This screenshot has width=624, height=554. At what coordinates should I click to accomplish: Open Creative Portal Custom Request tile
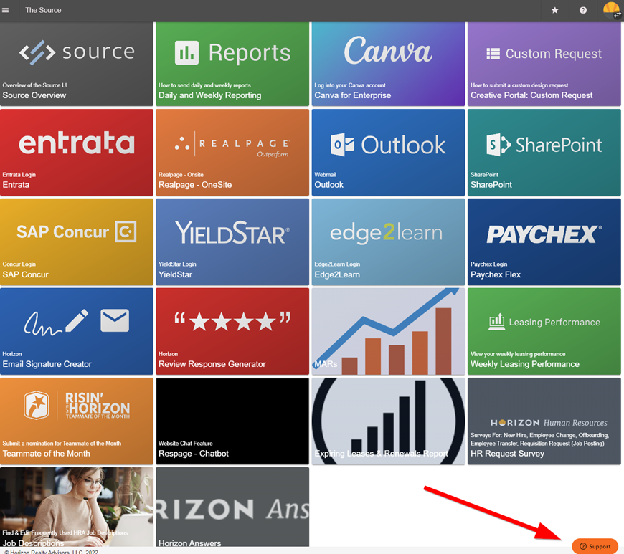click(x=544, y=64)
